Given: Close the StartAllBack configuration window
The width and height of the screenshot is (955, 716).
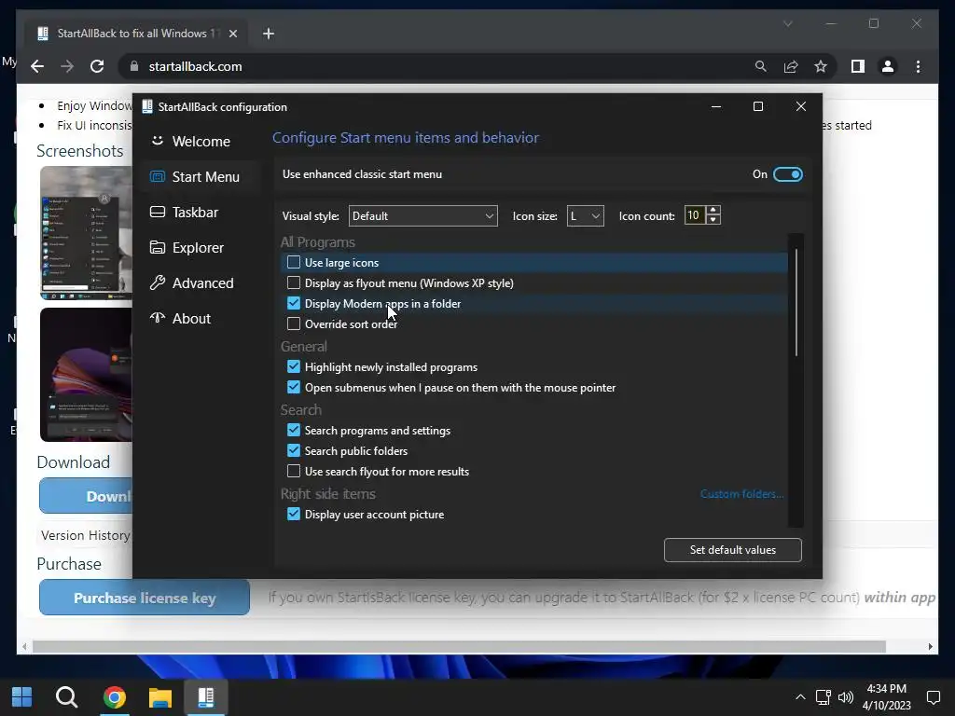Looking at the screenshot, I should pyautogui.click(x=801, y=106).
